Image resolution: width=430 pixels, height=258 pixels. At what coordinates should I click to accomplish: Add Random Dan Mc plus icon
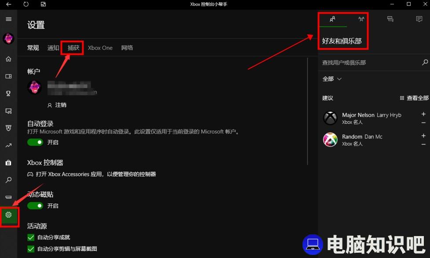pos(423,136)
